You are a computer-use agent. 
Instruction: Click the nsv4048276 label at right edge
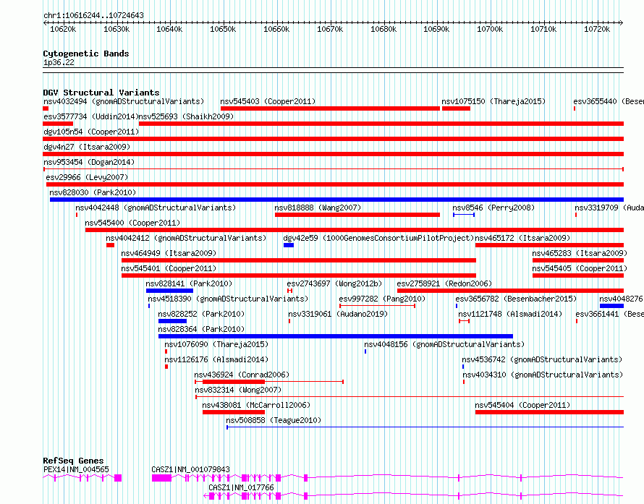[621, 299]
